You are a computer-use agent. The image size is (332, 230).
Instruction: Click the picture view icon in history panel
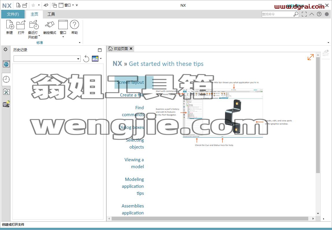(95, 58)
